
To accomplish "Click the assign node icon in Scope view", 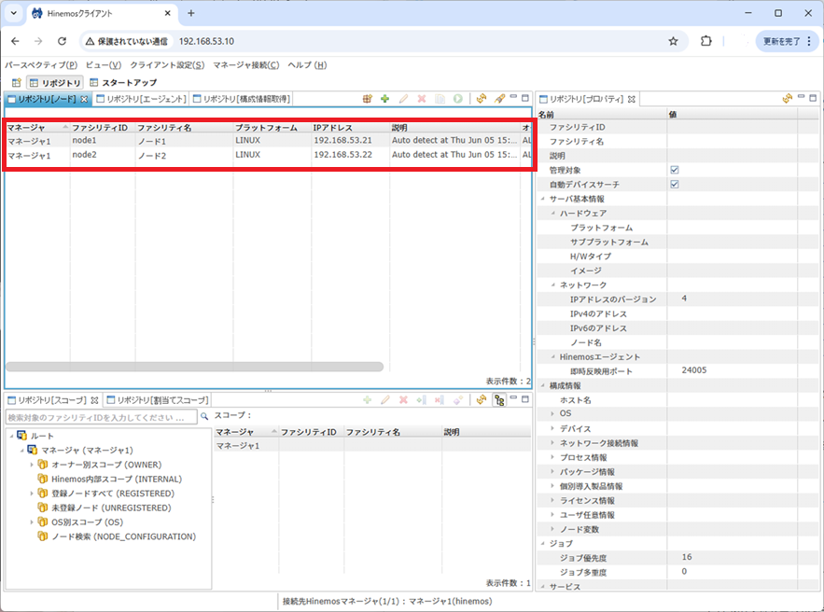I will click(x=422, y=400).
